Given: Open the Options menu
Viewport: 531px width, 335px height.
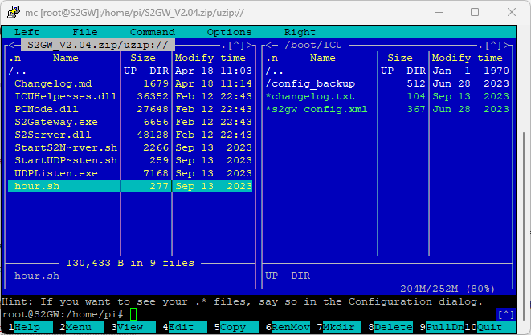Looking at the screenshot, I should pyautogui.click(x=229, y=32).
